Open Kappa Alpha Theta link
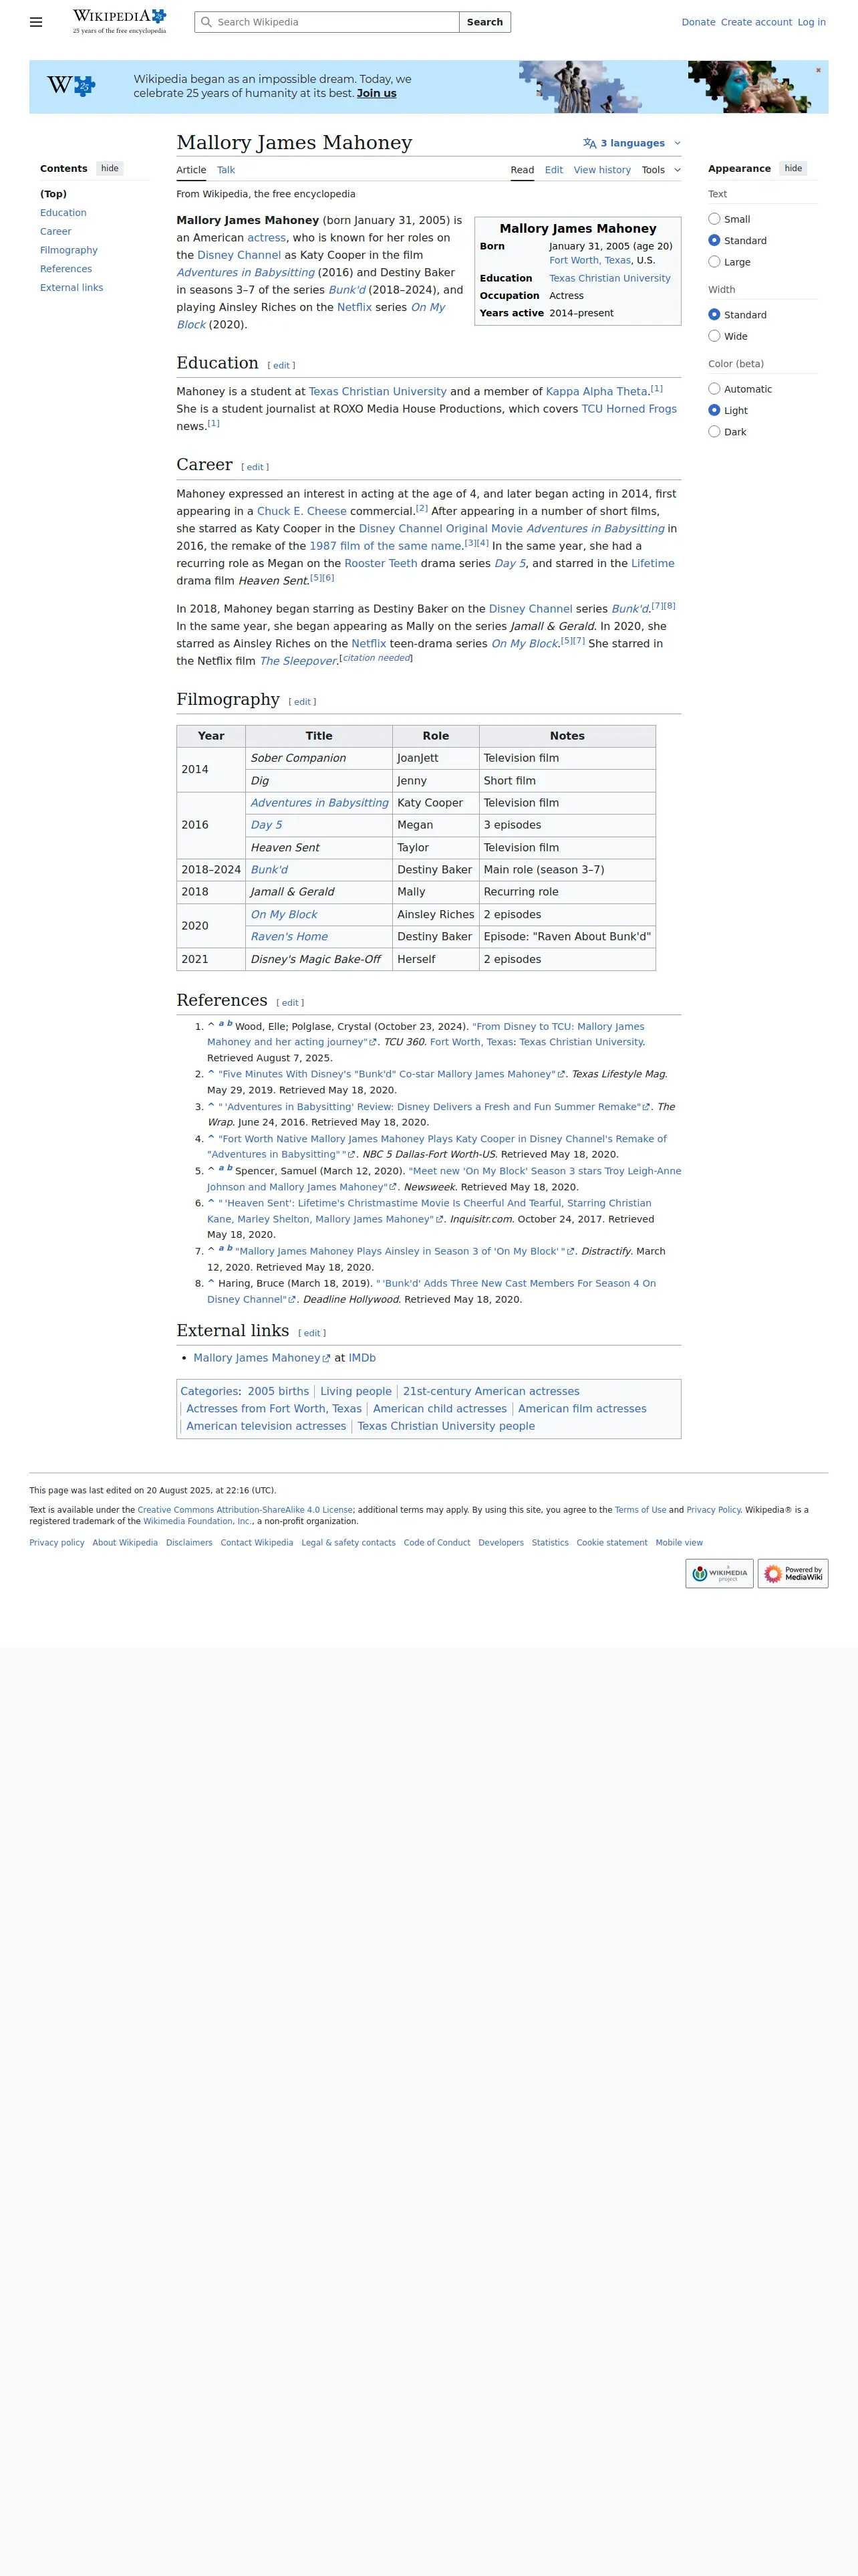Screen dimensions: 858x2576 [596, 392]
